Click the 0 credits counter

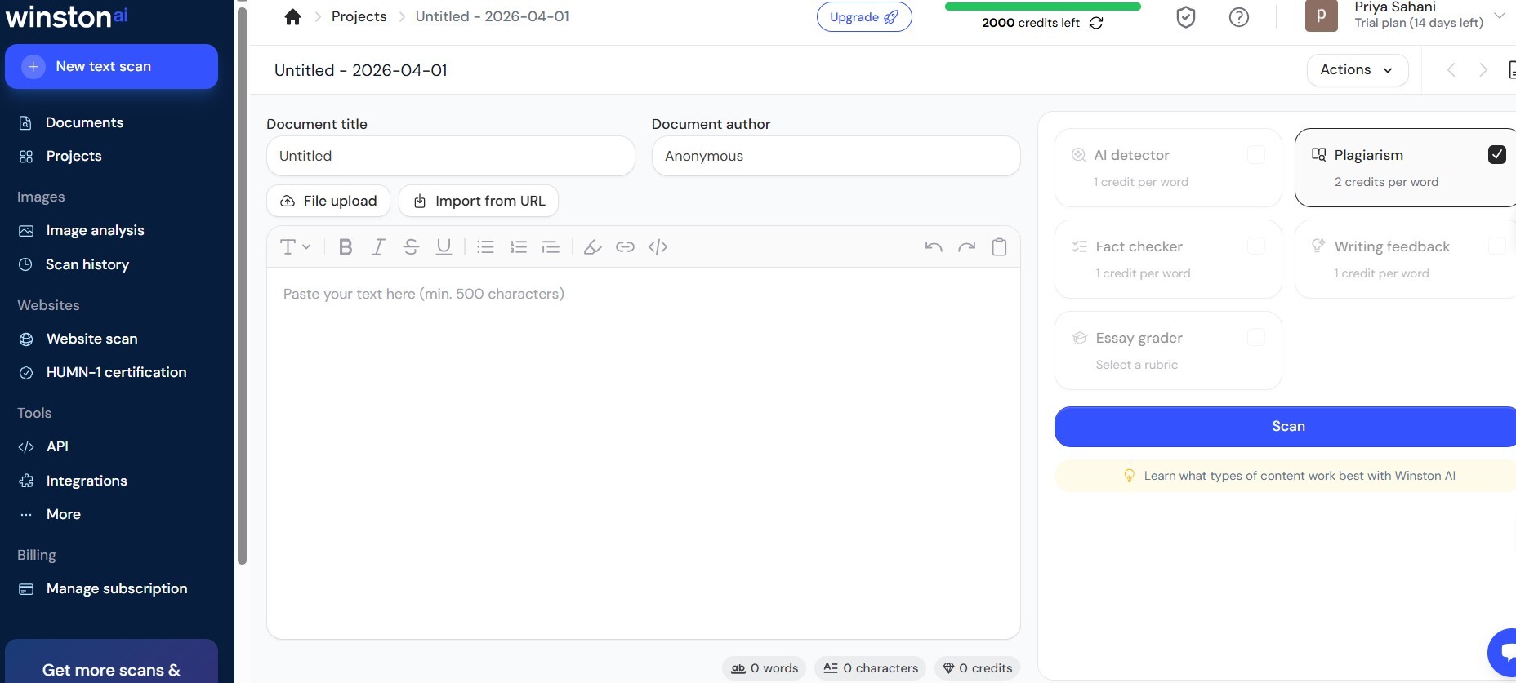[x=978, y=668]
